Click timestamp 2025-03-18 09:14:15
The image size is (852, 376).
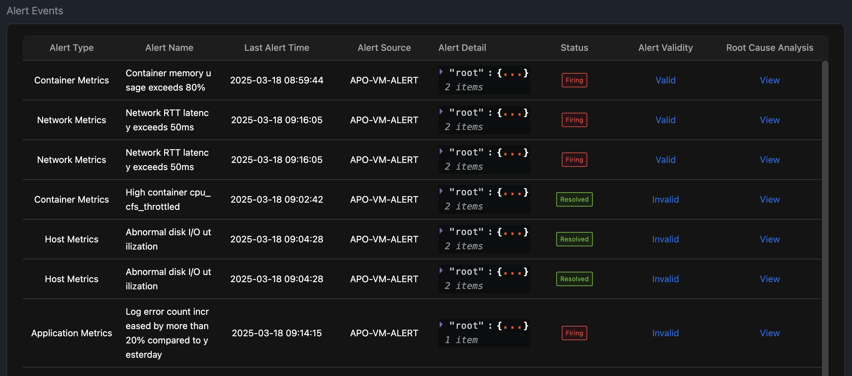(277, 333)
